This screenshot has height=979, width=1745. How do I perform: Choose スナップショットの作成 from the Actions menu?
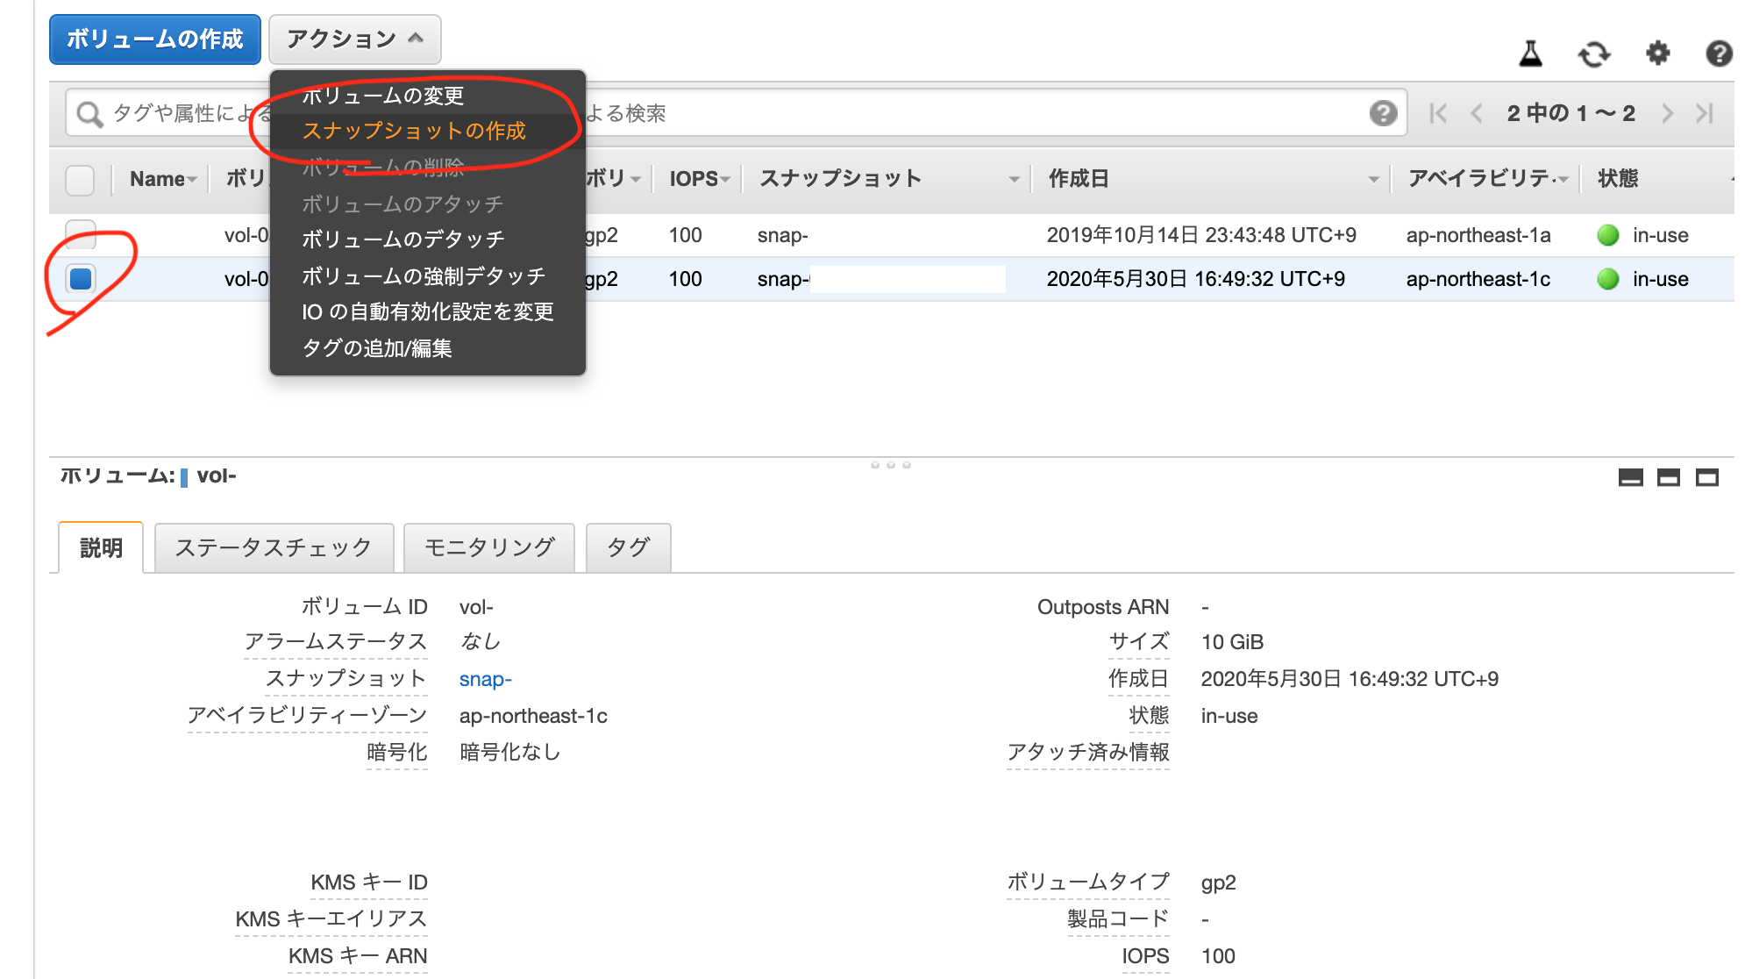[414, 131]
